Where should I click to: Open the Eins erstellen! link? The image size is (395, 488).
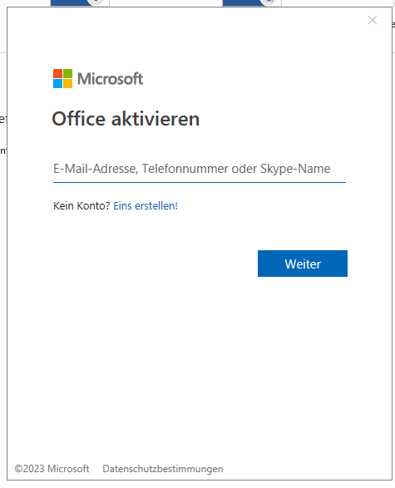(x=146, y=205)
